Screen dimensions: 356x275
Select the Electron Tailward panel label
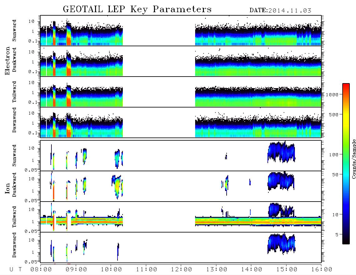pyautogui.click(x=14, y=92)
